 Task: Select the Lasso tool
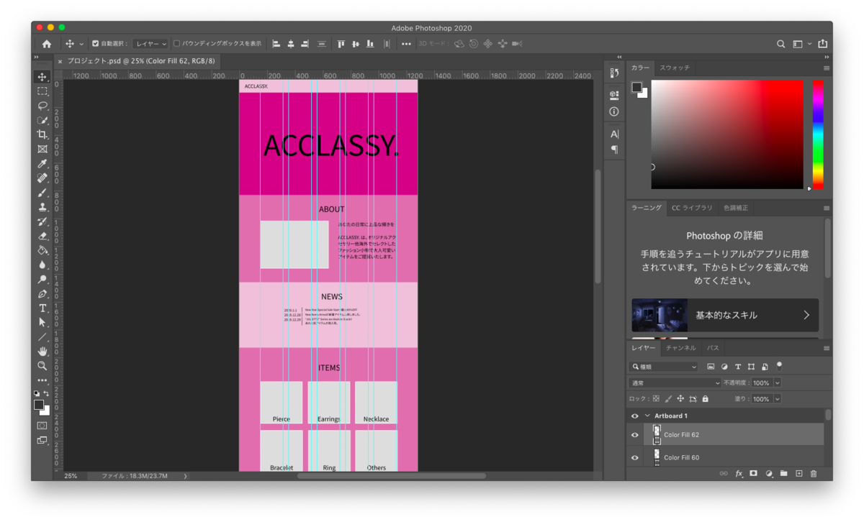click(x=42, y=106)
